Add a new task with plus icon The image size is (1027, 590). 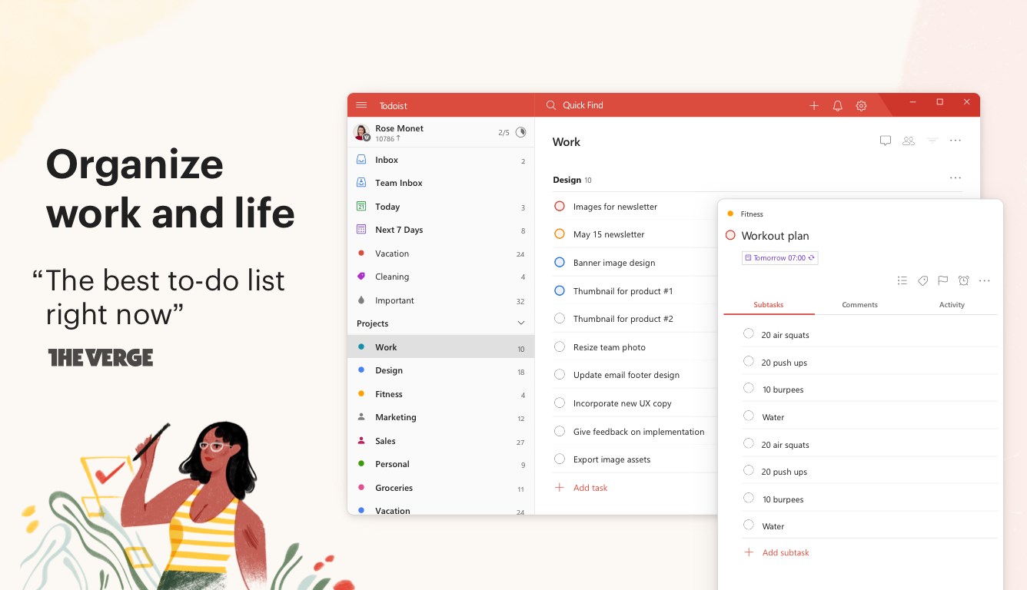coord(814,106)
